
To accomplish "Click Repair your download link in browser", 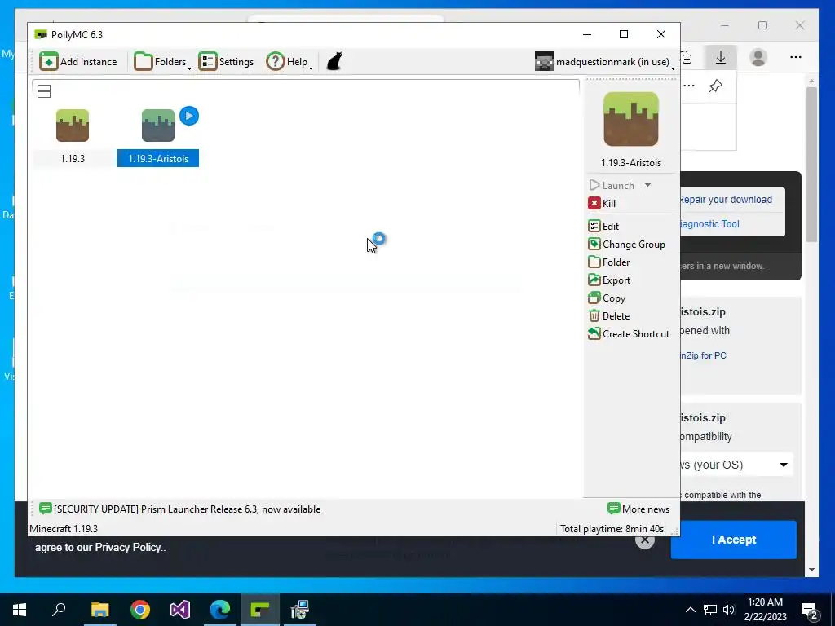I will [725, 200].
